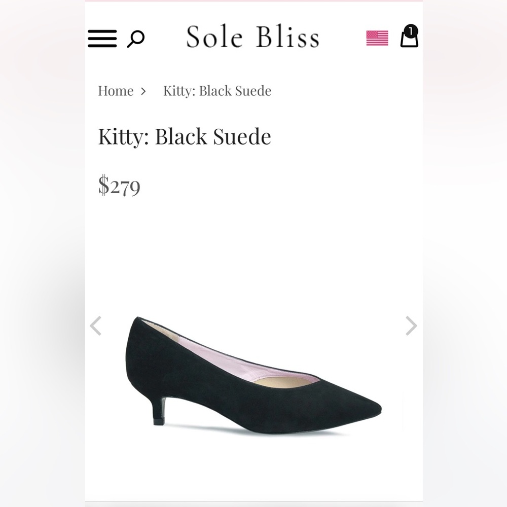The height and width of the screenshot is (507, 507).
Task: Select the product title Kitty: Black Suede
Action: (185, 136)
